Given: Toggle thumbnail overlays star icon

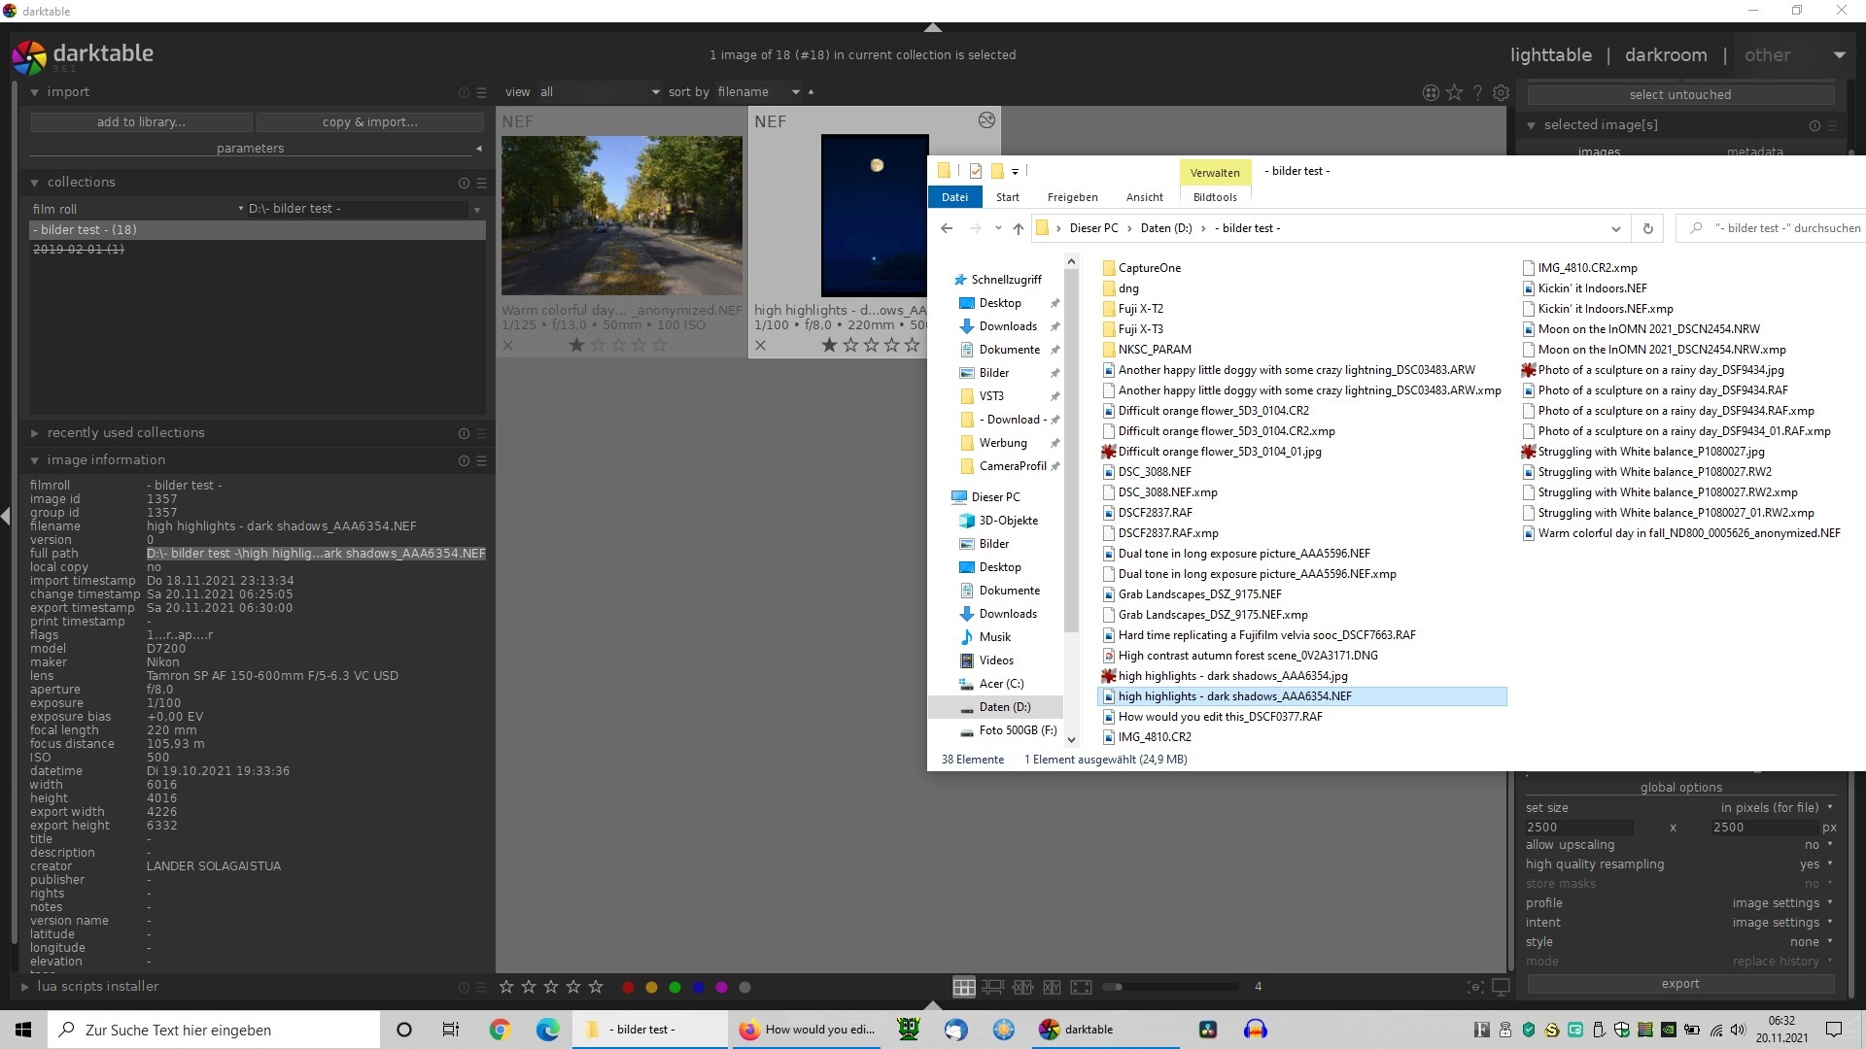Looking at the screenshot, I should click(x=1454, y=92).
